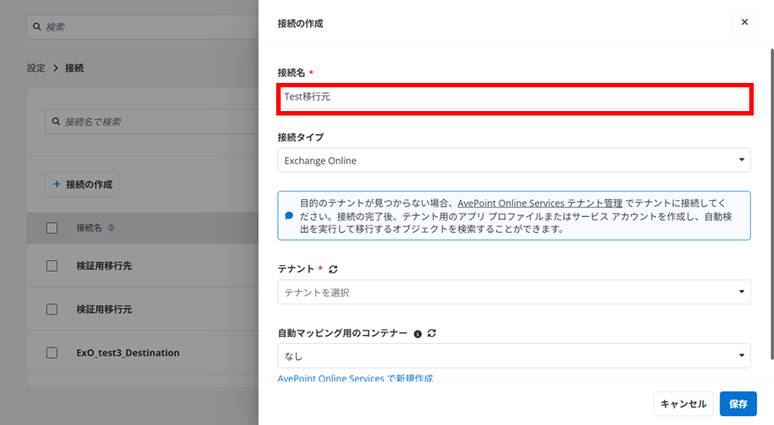Open the 接続タイプ Exchange Online dropdown
Image resolution: width=774 pixels, height=425 pixels.
[x=514, y=160]
